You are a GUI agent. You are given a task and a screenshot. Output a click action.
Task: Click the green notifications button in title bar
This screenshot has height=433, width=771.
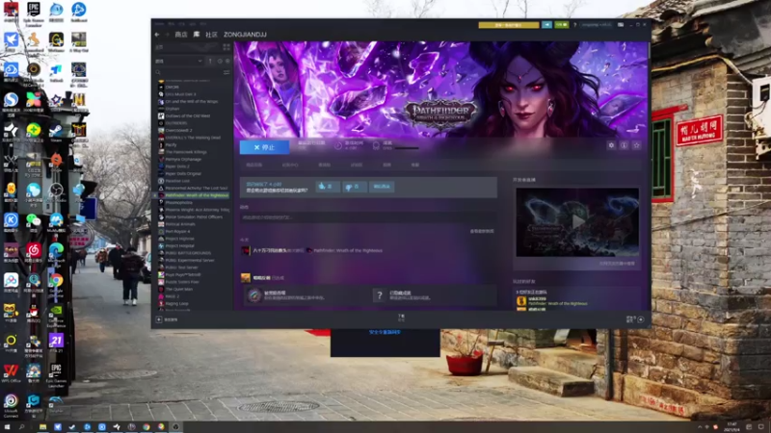click(x=562, y=25)
